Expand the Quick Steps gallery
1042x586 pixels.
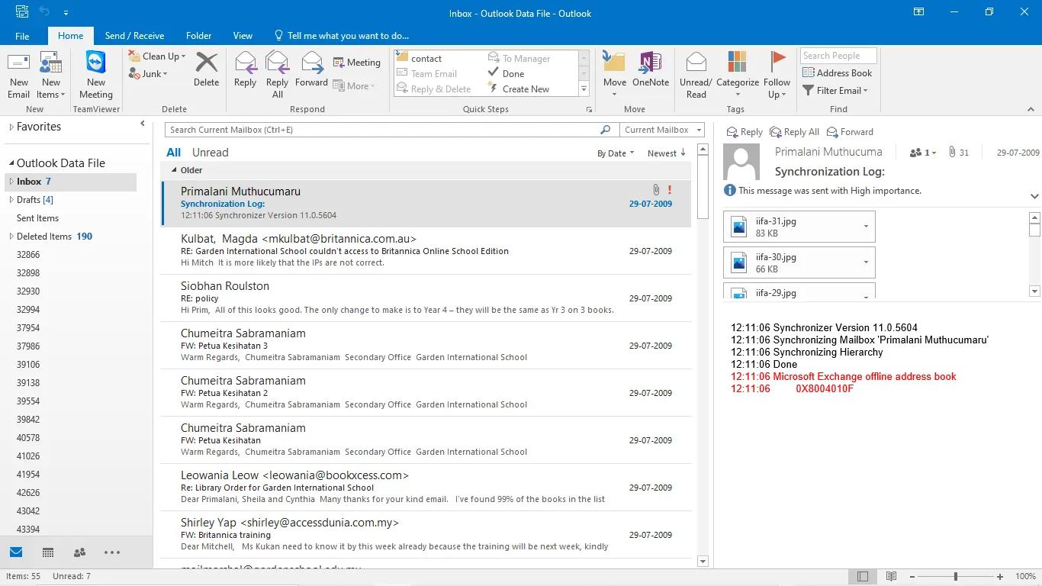[584, 89]
